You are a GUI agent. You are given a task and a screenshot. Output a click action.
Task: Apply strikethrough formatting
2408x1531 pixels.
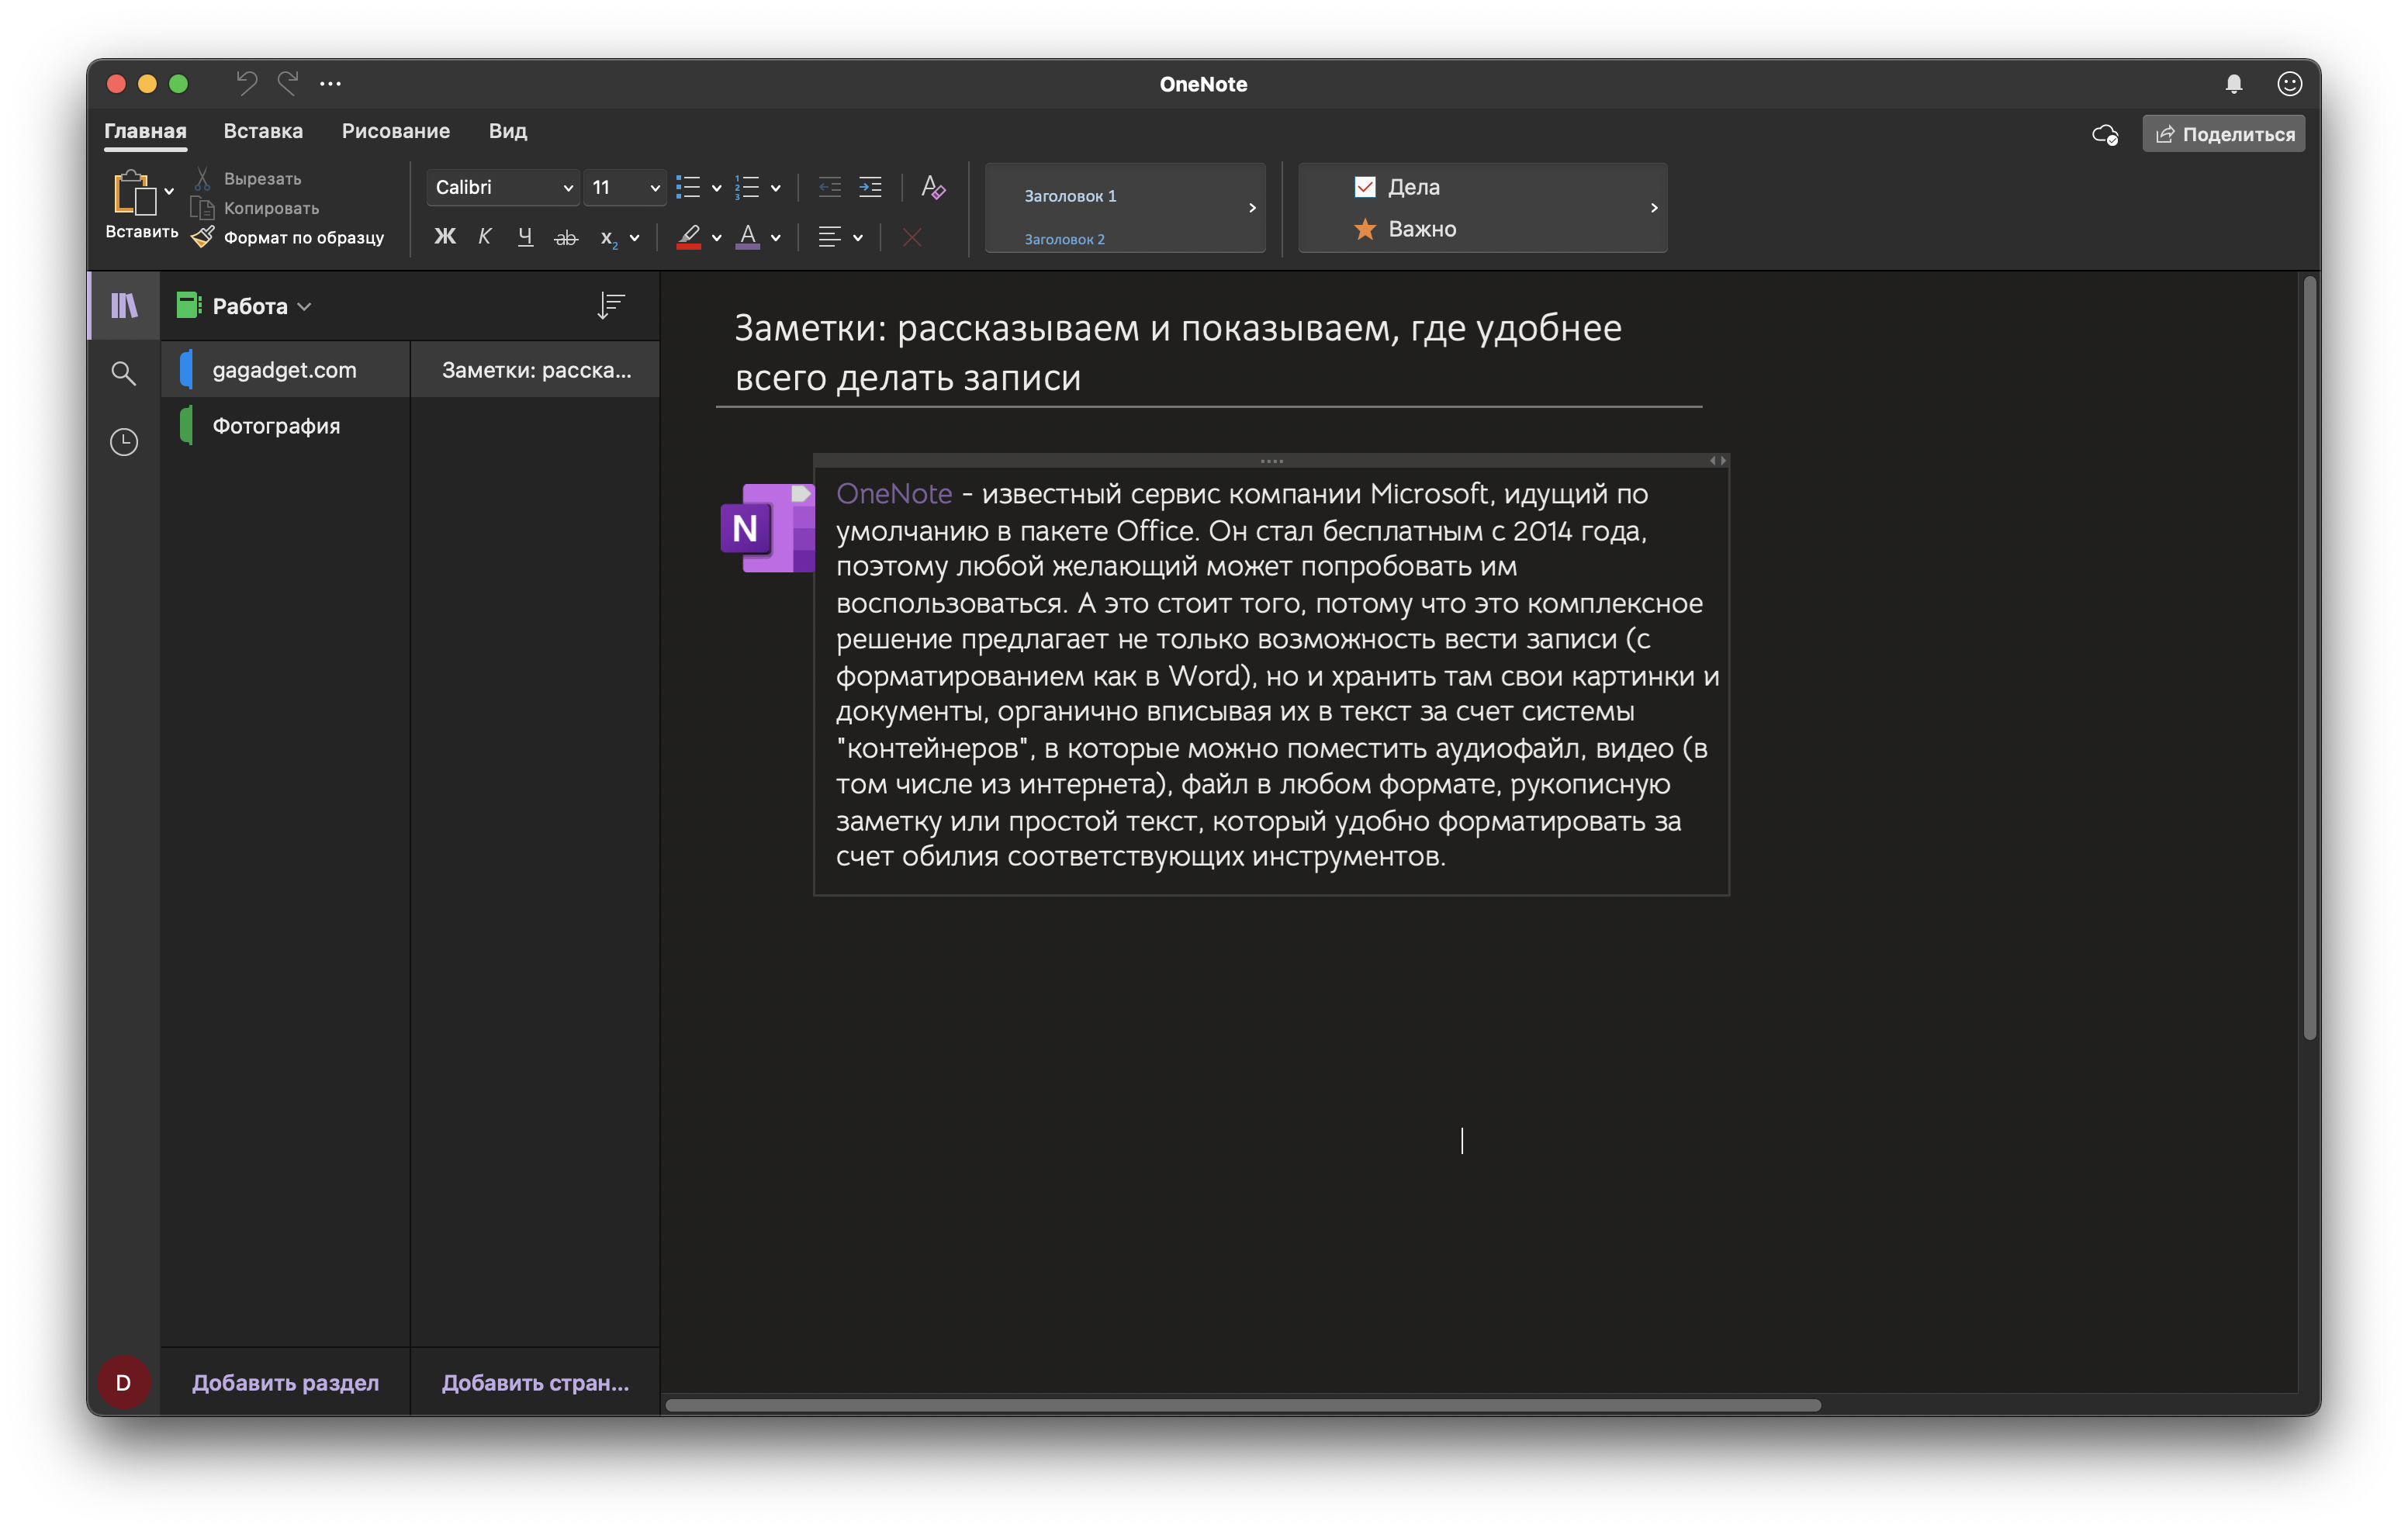[566, 237]
